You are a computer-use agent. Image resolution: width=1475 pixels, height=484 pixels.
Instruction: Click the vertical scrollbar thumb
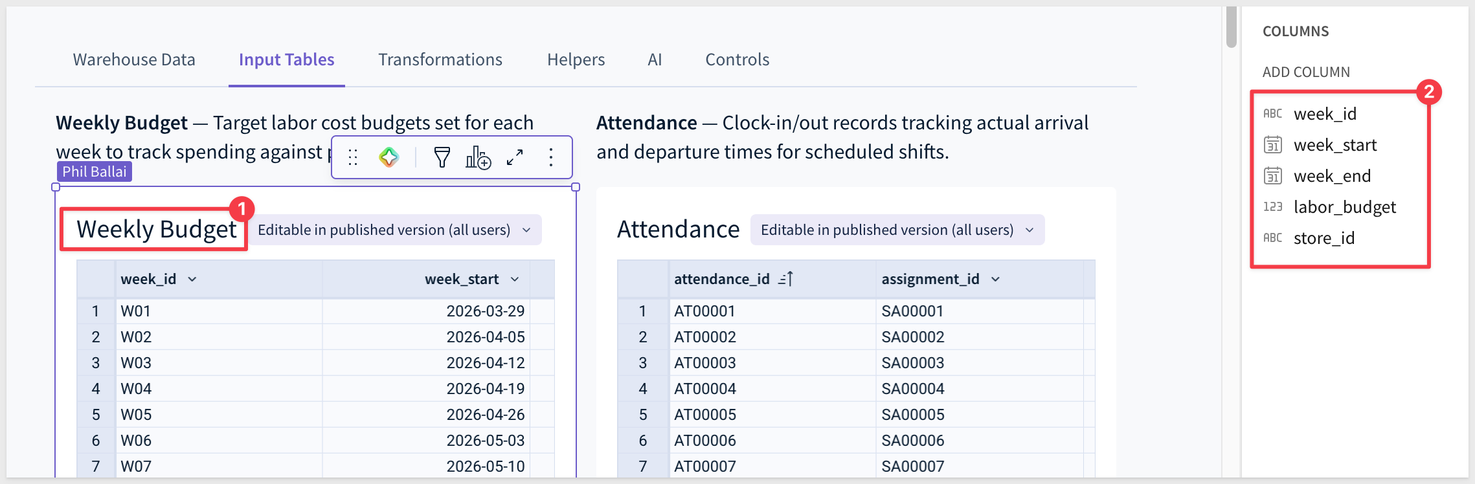click(1232, 27)
